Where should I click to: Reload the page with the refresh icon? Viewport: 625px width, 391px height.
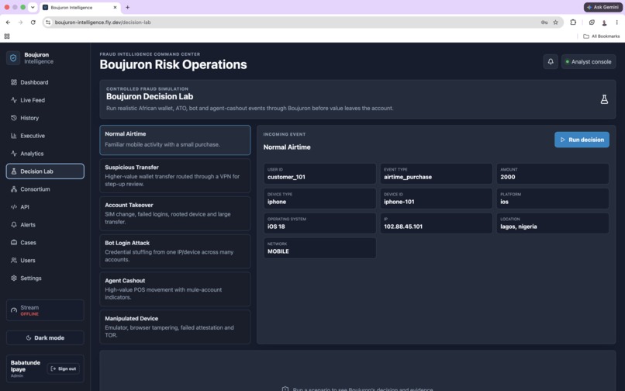click(x=33, y=22)
